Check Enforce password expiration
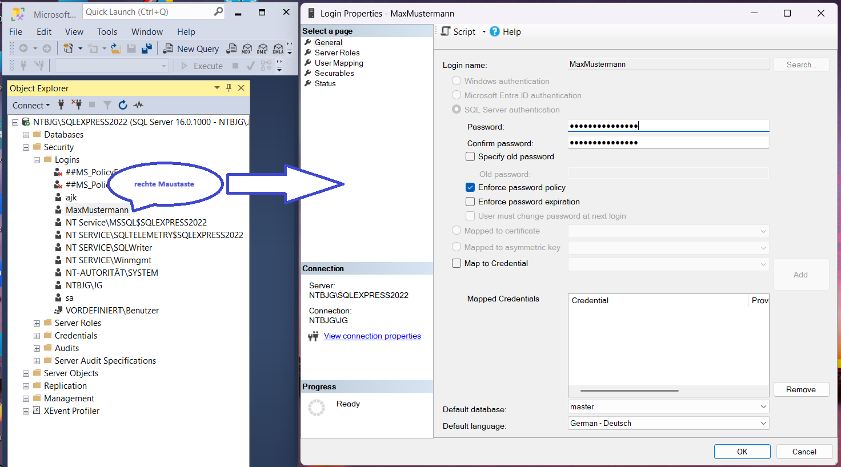 pyautogui.click(x=470, y=202)
